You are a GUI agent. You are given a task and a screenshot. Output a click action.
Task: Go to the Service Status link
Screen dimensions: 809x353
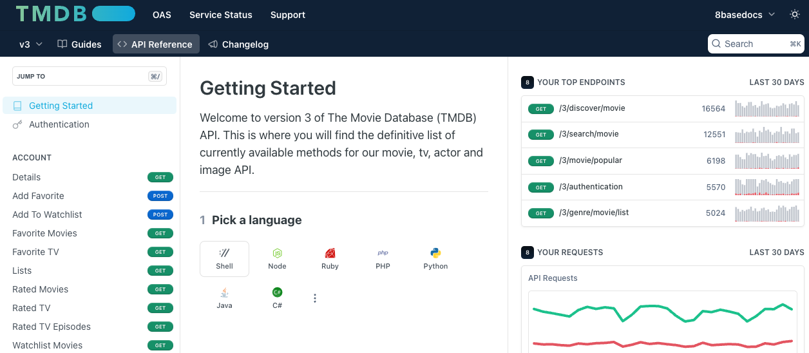(x=220, y=14)
